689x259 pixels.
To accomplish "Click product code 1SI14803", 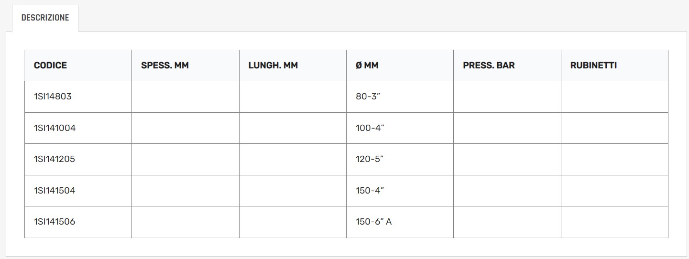I will click(x=53, y=97).
